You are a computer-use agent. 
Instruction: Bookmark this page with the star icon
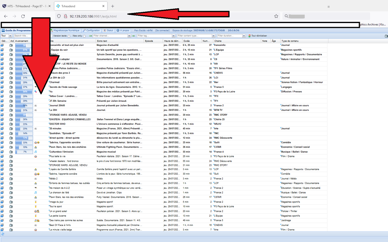tap(276, 16)
